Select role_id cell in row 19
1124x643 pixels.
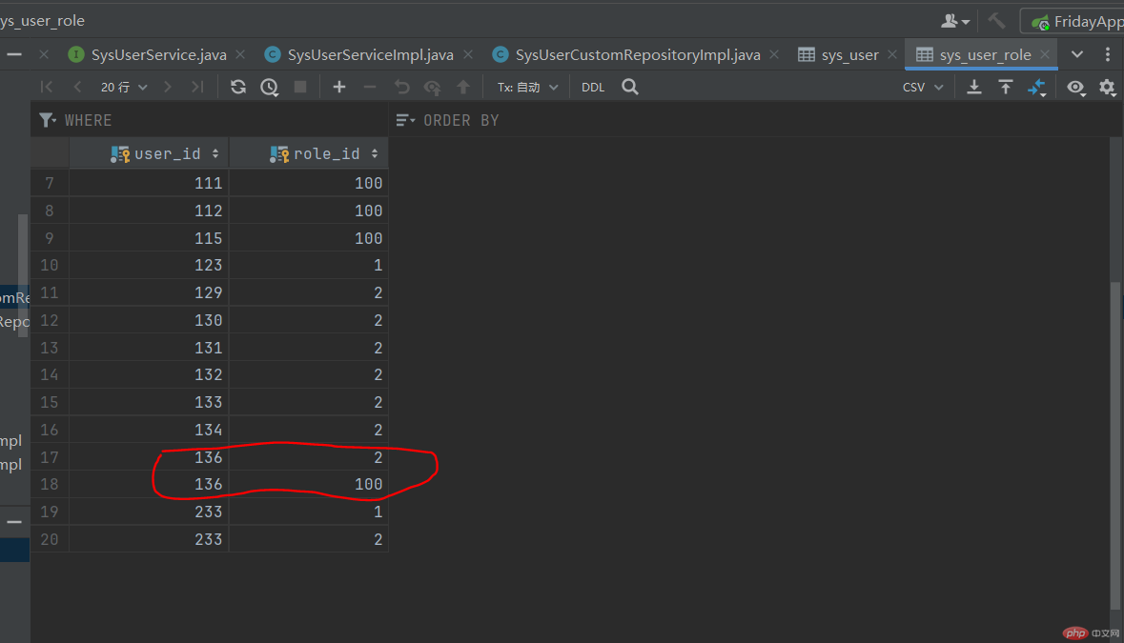309,512
